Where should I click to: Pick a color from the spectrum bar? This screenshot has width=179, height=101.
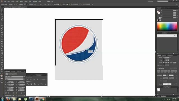click(x=167, y=27)
